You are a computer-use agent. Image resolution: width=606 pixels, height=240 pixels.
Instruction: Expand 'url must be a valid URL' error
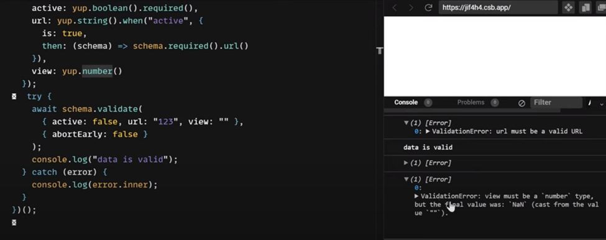(x=428, y=131)
